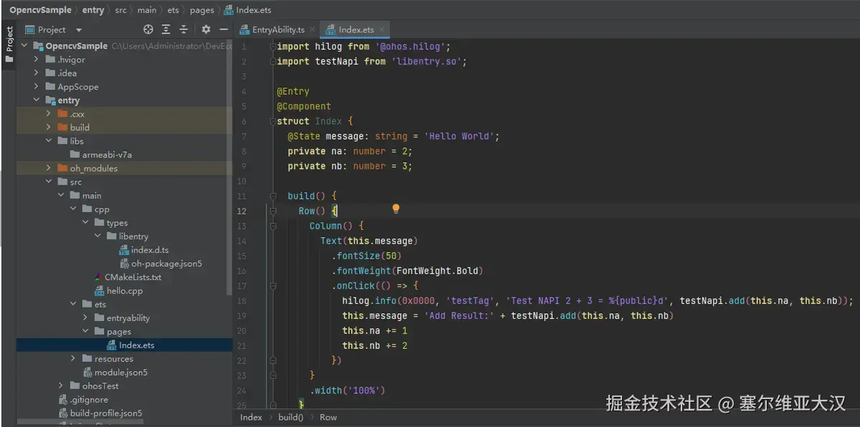
Task: Click the @Component decorator on line 5
Action: (304, 106)
